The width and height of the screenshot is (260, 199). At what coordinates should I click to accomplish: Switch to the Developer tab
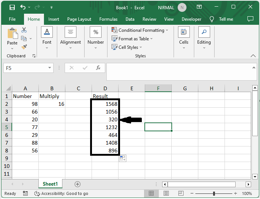[x=191, y=19]
